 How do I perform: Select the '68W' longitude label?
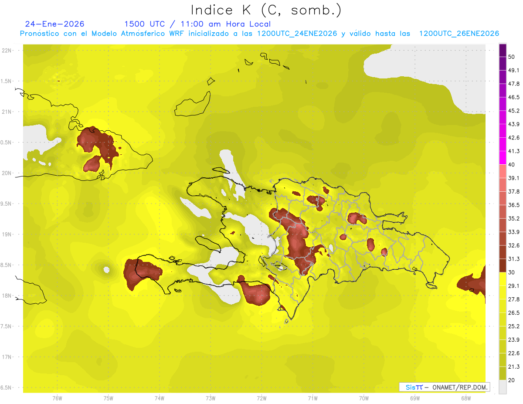(x=465, y=398)
